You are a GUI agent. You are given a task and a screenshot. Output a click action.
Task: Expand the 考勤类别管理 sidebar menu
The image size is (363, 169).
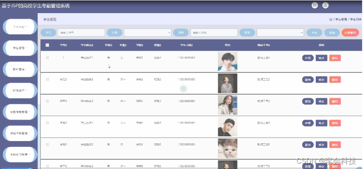20,154
